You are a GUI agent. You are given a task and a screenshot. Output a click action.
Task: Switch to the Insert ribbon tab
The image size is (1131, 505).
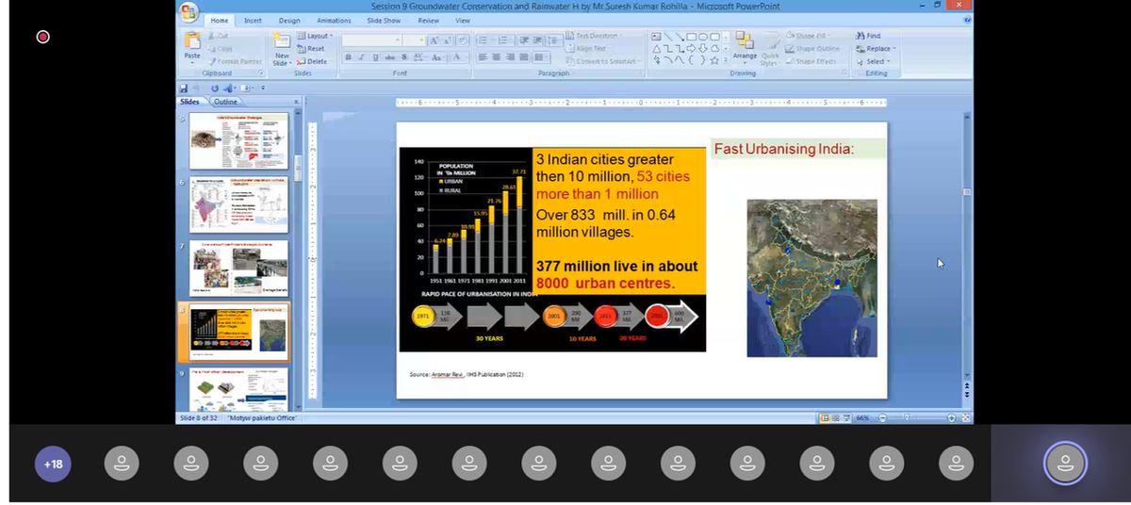pos(253,20)
